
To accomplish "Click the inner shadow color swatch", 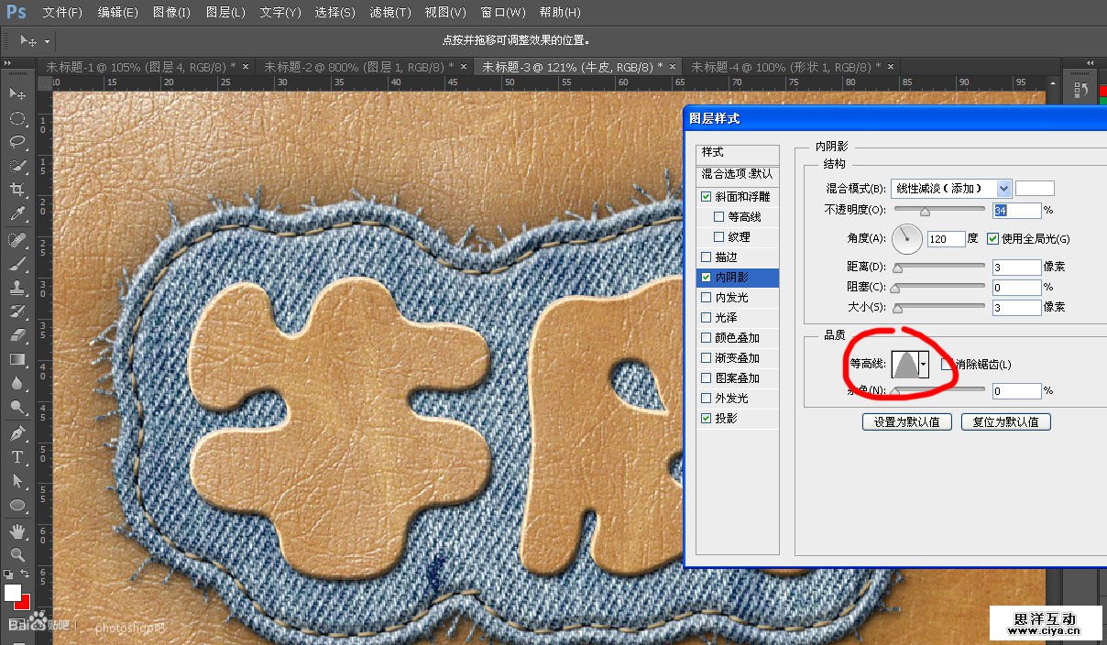I will point(1035,189).
